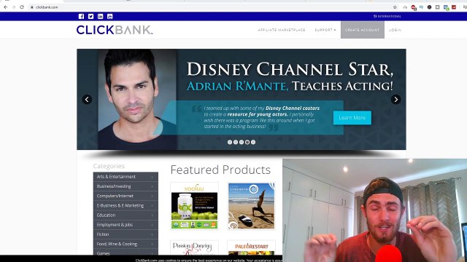Expand the Employment & Jobs category
The height and width of the screenshot is (262, 467).
pos(126,225)
